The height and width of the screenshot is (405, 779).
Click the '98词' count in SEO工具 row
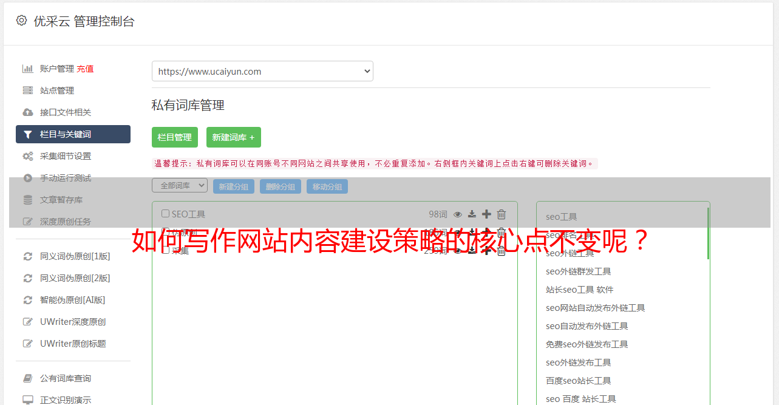click(438, 214)
